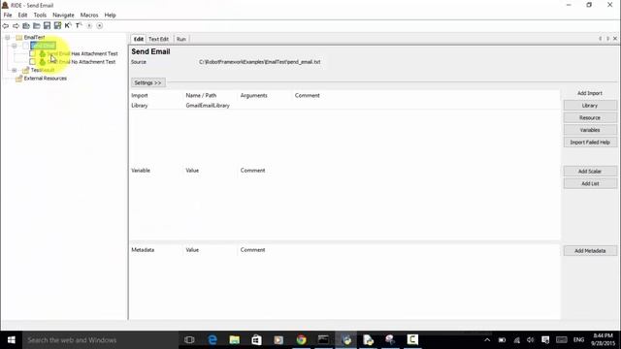
Task: Open the green C application taskbar icon
Action: pyautogui.click(x=412, y=340)
